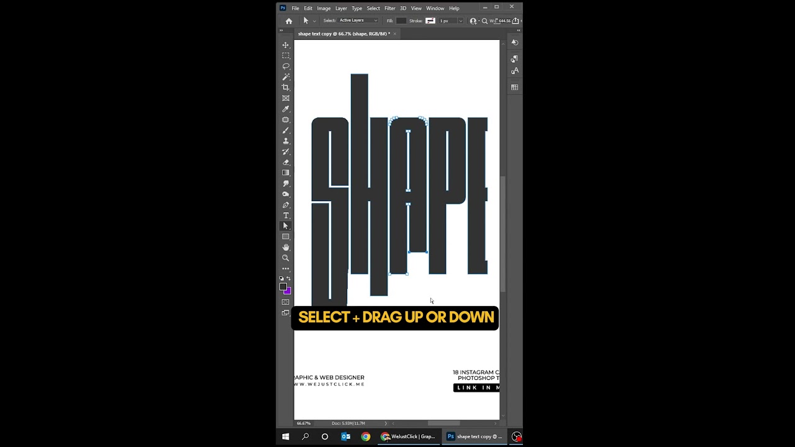
Task: Select the Lasso tool
Action: coord(286,66)
